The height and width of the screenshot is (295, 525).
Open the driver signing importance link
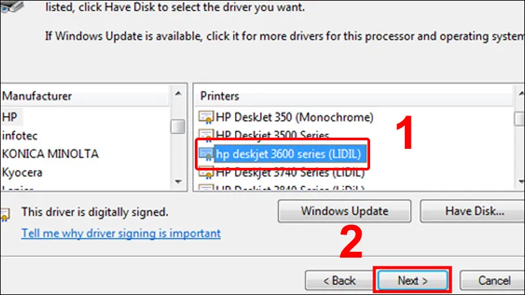[121, 233]
